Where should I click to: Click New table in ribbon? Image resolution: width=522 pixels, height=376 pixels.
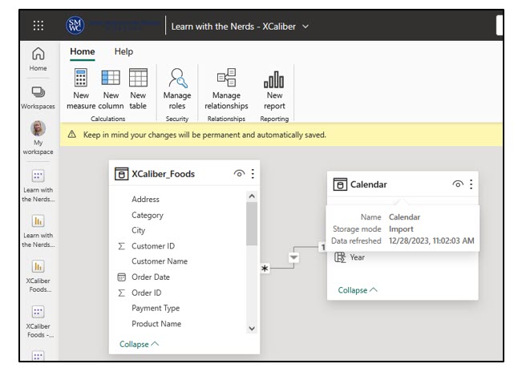[x=138, y=89]
